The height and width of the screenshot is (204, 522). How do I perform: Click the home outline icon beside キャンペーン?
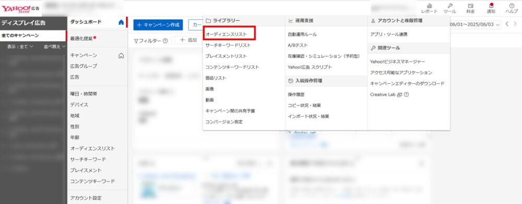(121, 55)
